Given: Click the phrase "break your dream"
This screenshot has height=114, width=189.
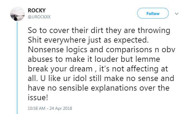Looking at the screenshot, I should point(60,69).
